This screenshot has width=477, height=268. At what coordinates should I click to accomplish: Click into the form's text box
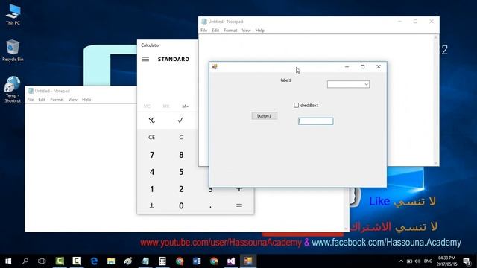point(316,121)
